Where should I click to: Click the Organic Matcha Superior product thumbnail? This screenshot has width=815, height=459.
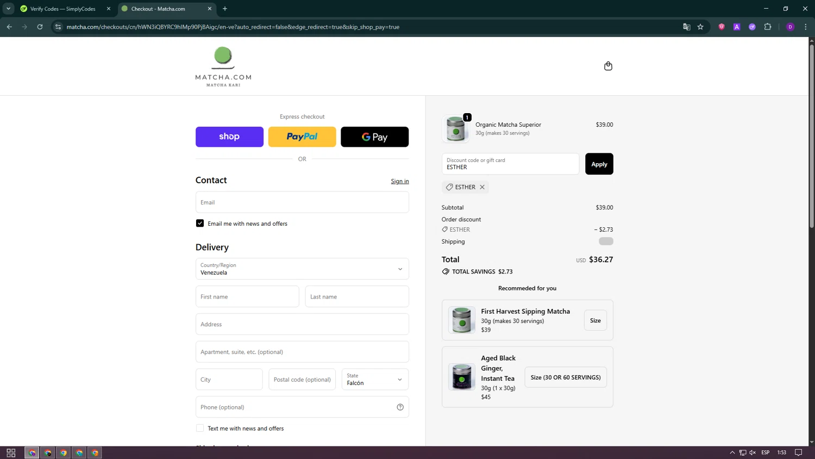[455, 129]
